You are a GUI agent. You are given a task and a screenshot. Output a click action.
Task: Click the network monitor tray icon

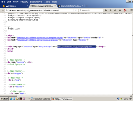[118, 99]
